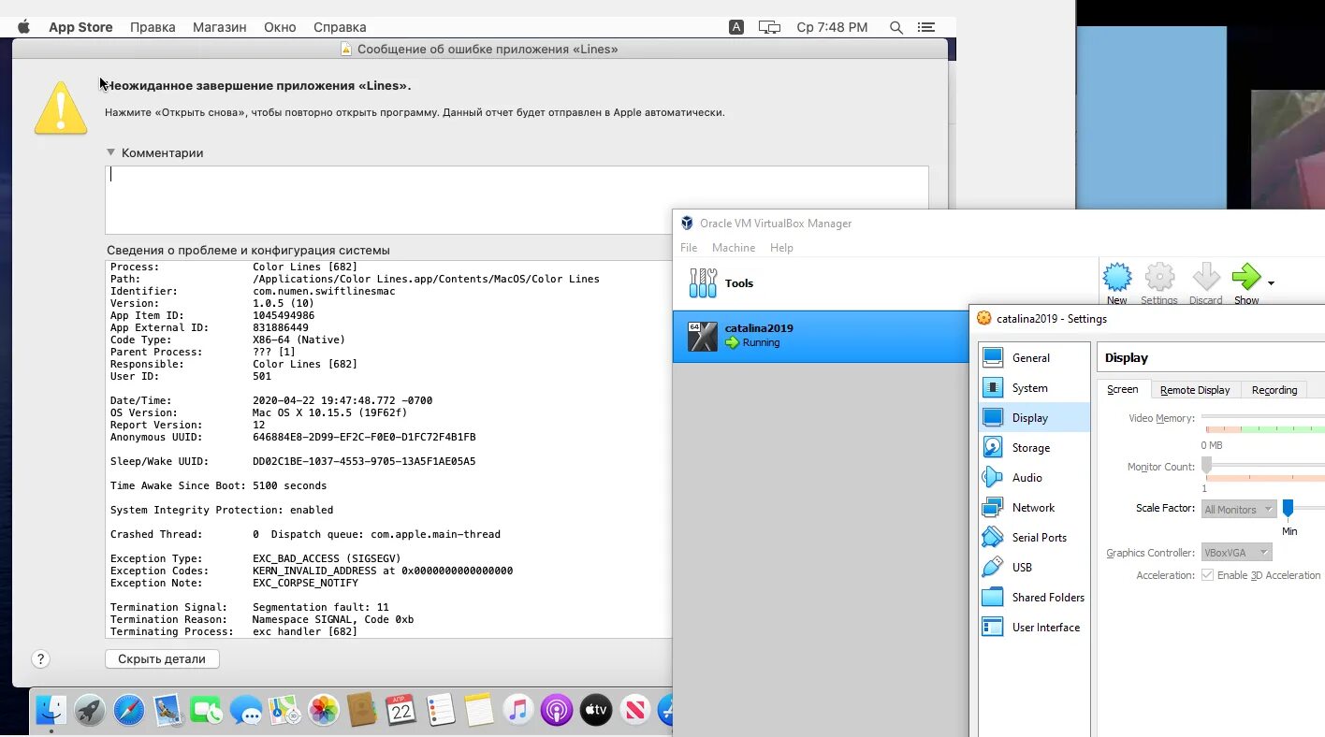Switch to Recording tab
This screenshot has height=737, width=1325.
click(1274, 390)
